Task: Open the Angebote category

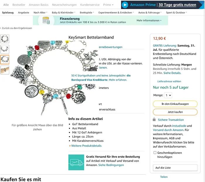Action: pos(23,13)
